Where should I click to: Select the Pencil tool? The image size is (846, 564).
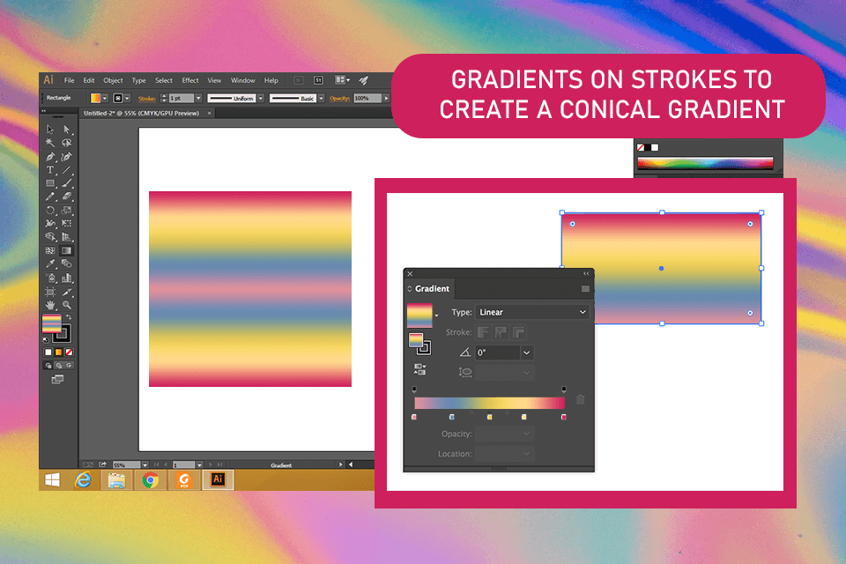(50, 197)
